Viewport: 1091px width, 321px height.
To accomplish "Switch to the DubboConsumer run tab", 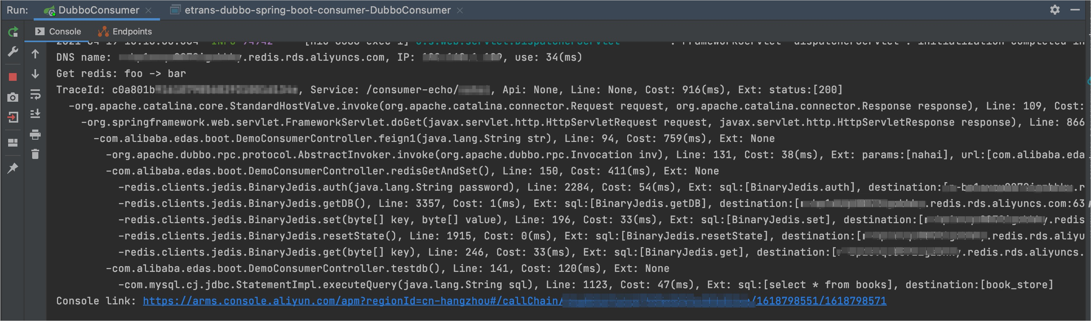I will coord(98,10).
